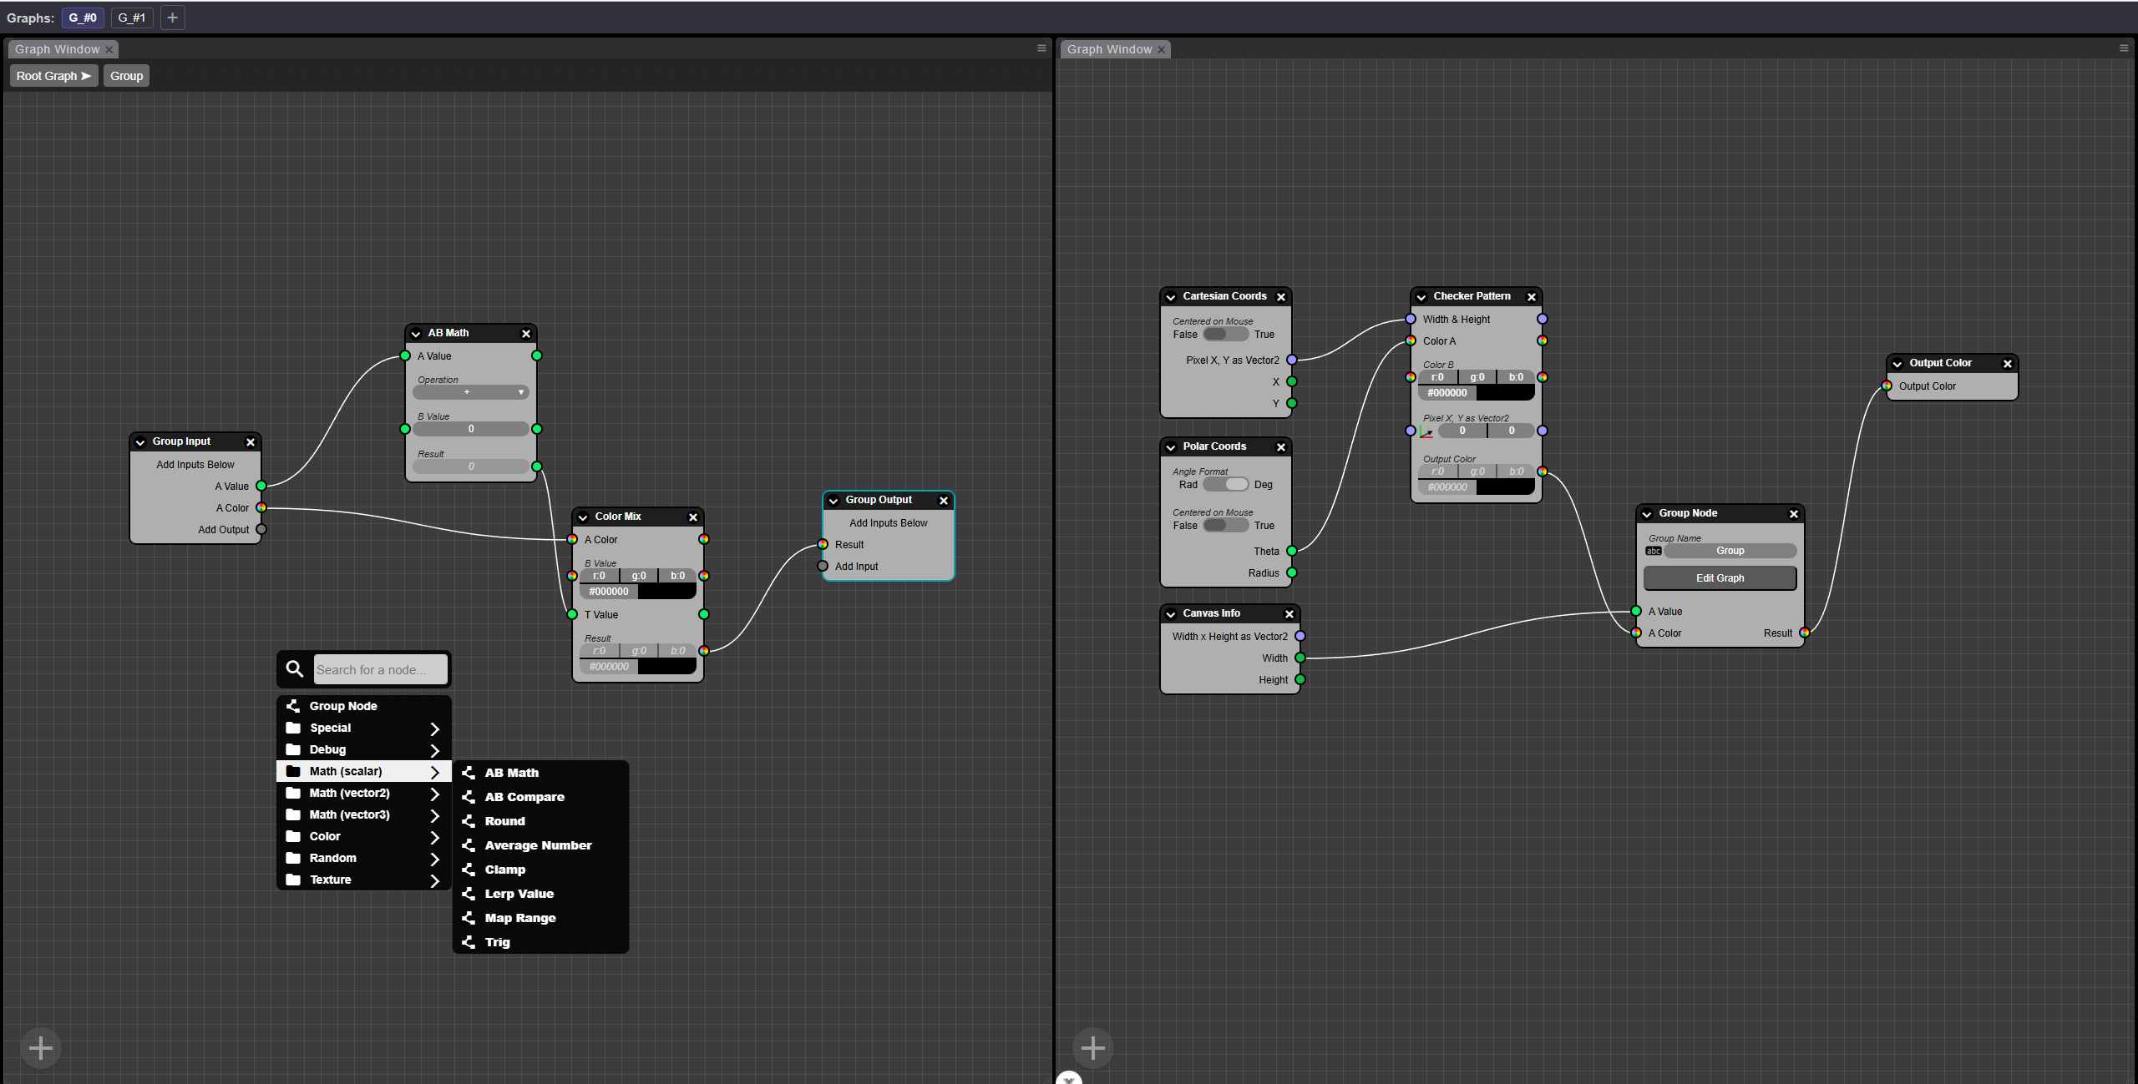Click the Root Graph breadcrumb button

pos(53,76)
